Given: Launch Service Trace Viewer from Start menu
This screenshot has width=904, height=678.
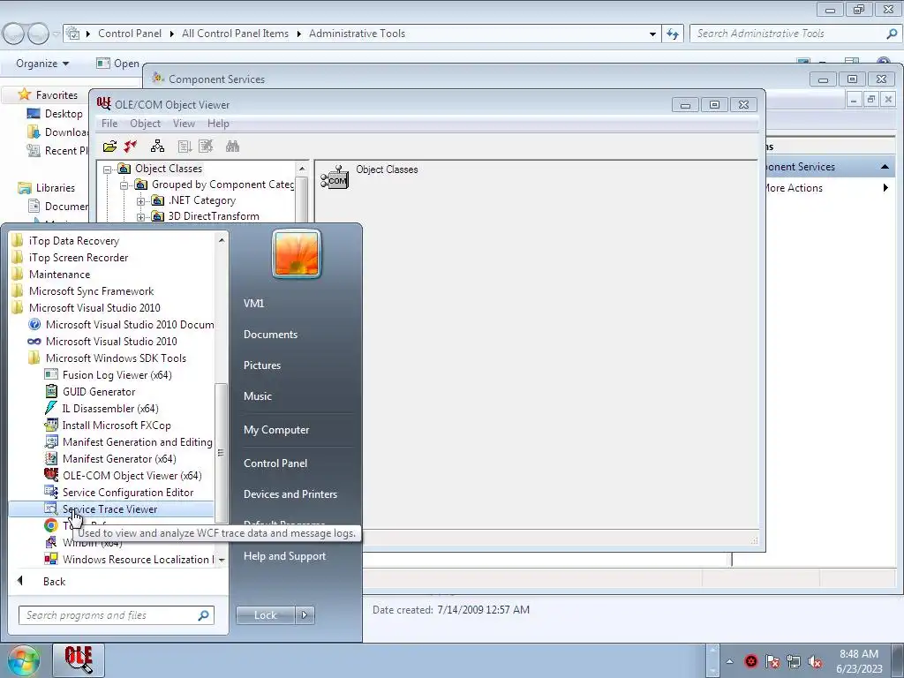Looking at the screenshot, I should [x=111, y=509].
